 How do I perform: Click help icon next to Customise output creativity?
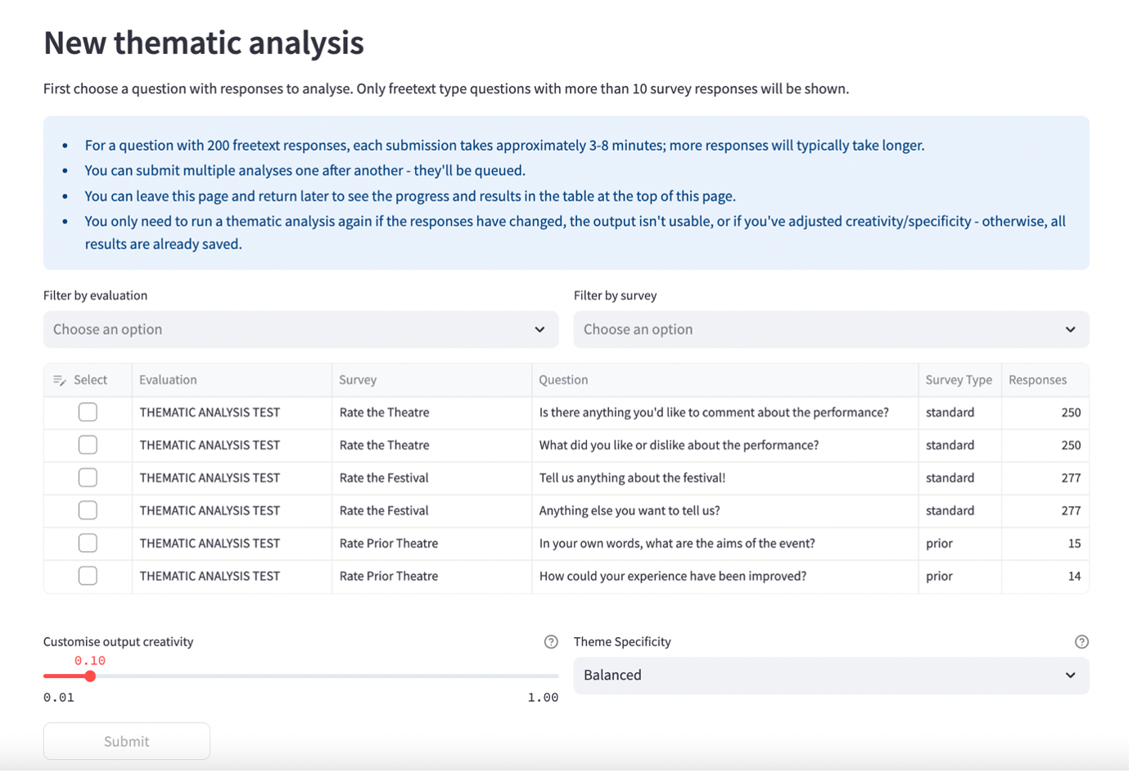(x=551, y=642)
